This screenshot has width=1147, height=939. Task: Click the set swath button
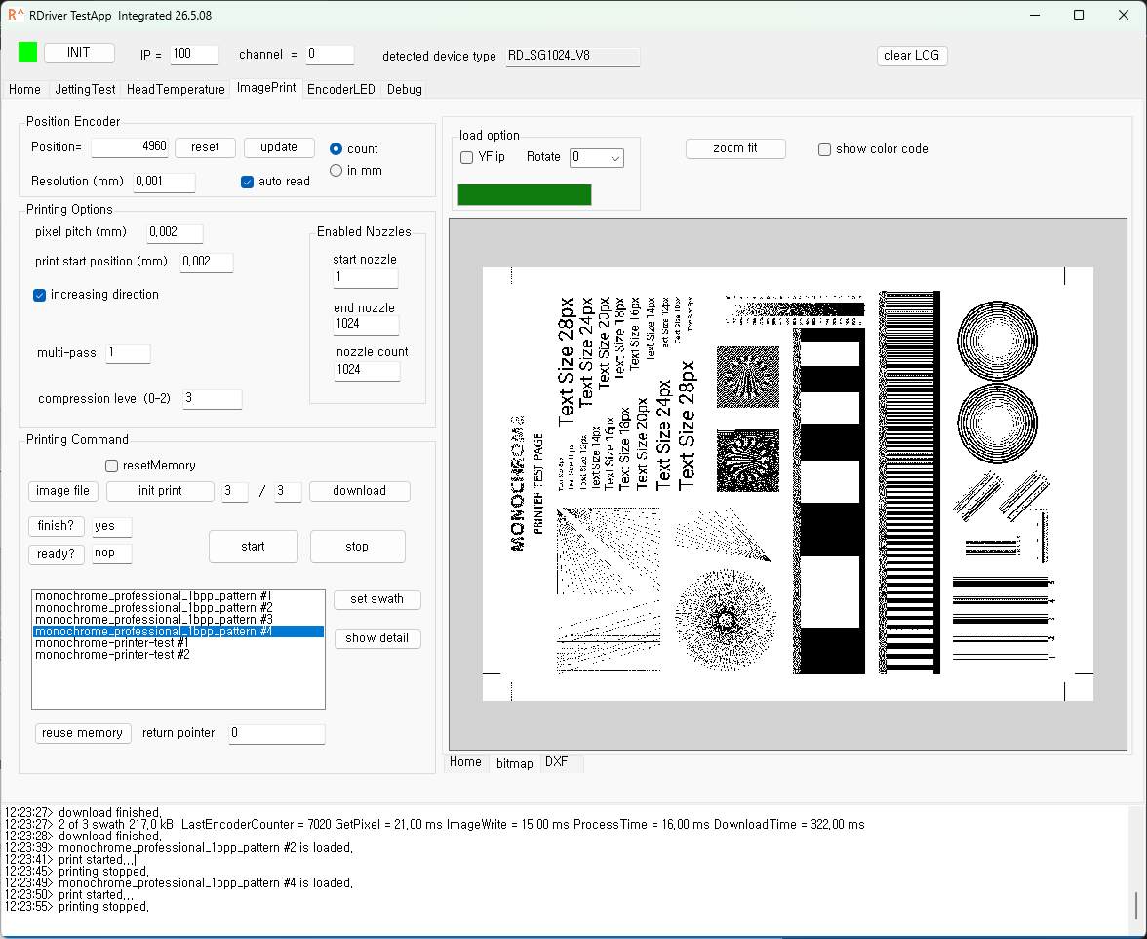coord(376,599)
